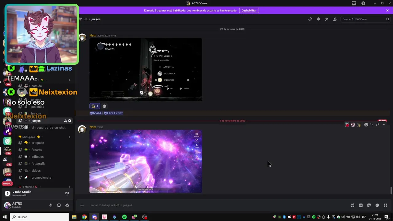Image resolution: width=393 pixels, height=221 pixels.
Task: Click the Deshabilitar streamer mode button
Action: click(x=249, y=10)
